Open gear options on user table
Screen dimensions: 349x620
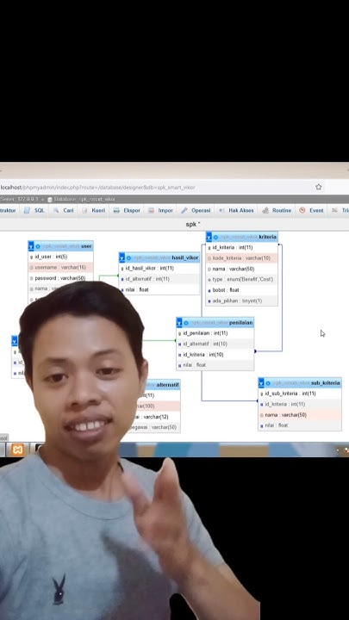38,246
